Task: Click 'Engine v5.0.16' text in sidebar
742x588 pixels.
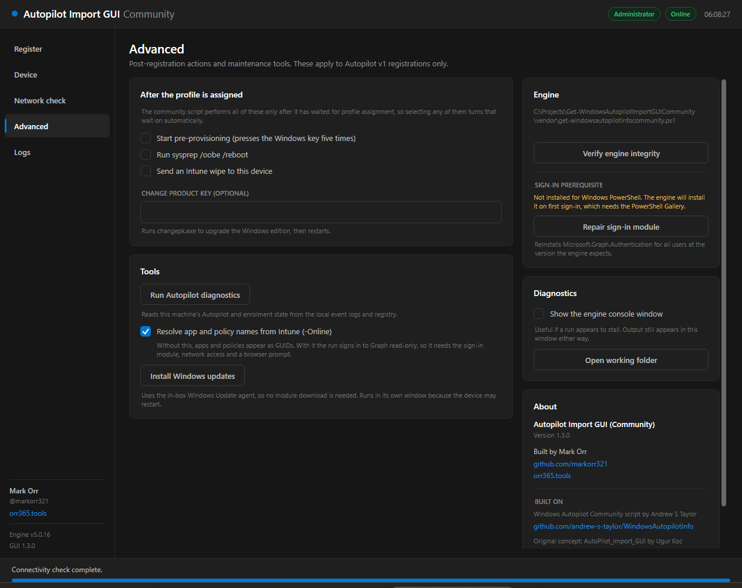Action: tap(30, 535)
